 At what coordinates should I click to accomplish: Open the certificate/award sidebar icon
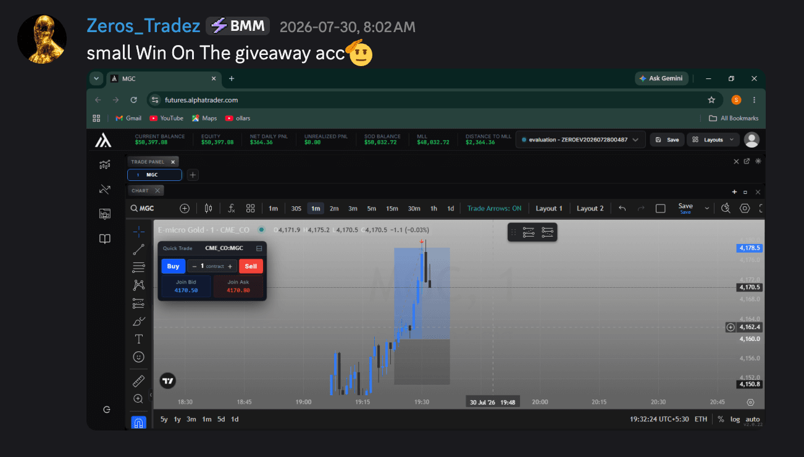pyautogui.click(x=105, y=214)
